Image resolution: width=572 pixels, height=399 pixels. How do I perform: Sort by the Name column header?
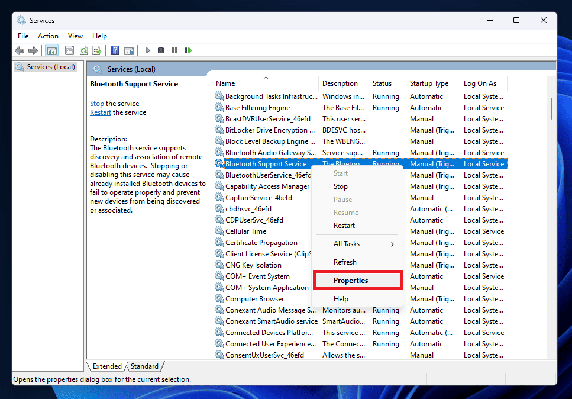[x=266, y=83]
